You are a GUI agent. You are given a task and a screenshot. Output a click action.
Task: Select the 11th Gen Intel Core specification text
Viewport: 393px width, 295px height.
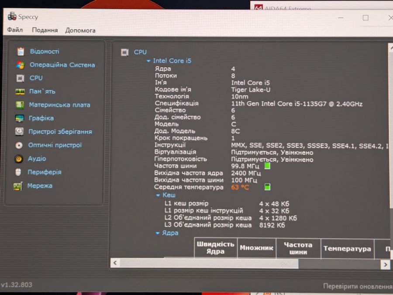[x=297, y=104]
